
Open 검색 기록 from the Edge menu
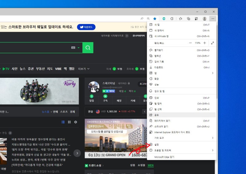(x=182, y=62)
